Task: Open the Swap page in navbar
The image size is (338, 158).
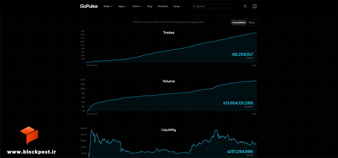Action: pyautogui.click(x=177, y=6)
